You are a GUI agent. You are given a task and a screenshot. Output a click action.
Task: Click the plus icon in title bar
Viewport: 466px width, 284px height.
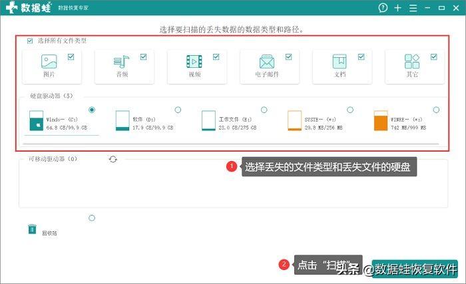pyautogui.click(x=397, y=8)
